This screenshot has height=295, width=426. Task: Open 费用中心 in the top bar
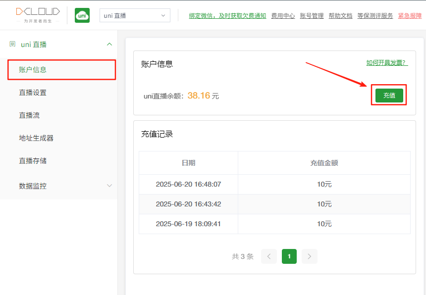pos(283,16)
